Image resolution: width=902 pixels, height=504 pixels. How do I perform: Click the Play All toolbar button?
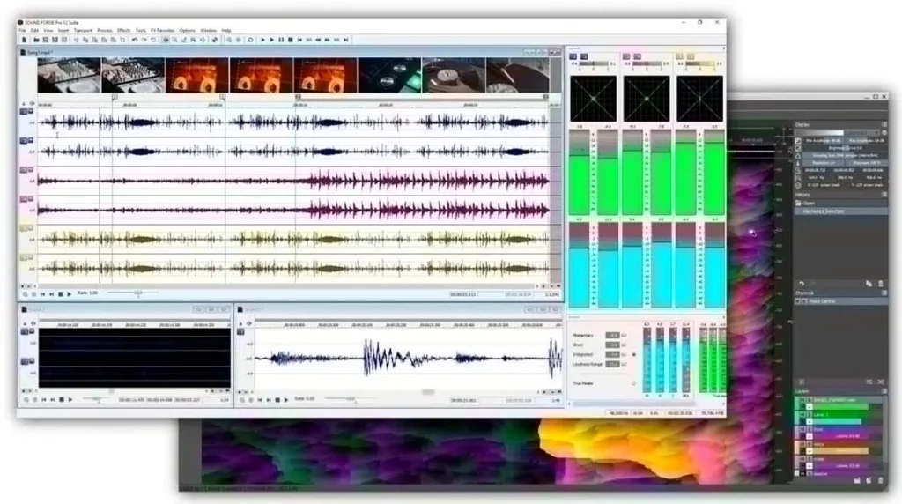262,40
